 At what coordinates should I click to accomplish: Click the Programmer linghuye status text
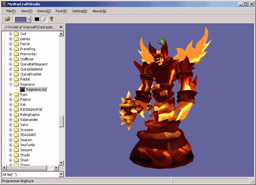pos(18,181)
